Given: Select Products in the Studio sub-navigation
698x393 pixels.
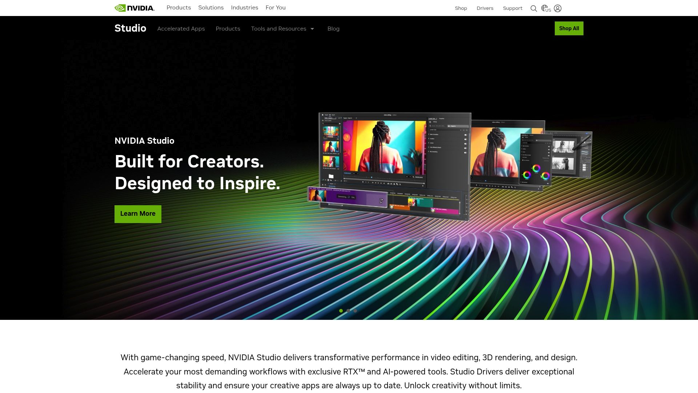Looking at the screenshot, I should point(228,28).
